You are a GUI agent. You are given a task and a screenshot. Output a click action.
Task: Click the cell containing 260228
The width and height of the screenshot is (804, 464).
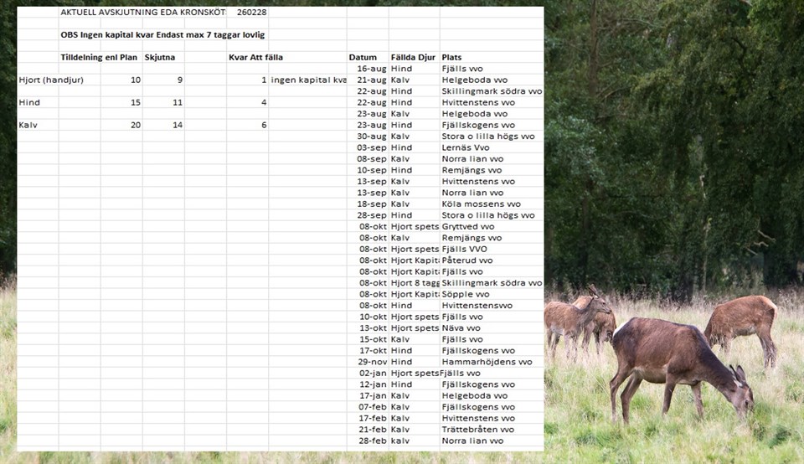251,13
